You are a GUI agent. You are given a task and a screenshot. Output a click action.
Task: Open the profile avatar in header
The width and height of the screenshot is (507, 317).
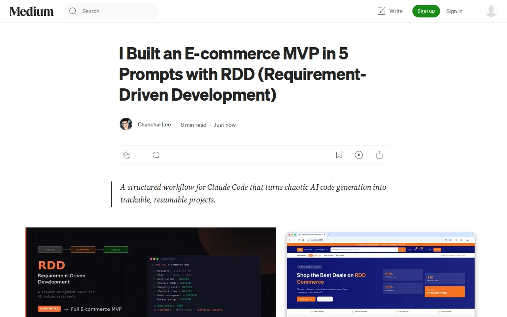coord(491,11)
